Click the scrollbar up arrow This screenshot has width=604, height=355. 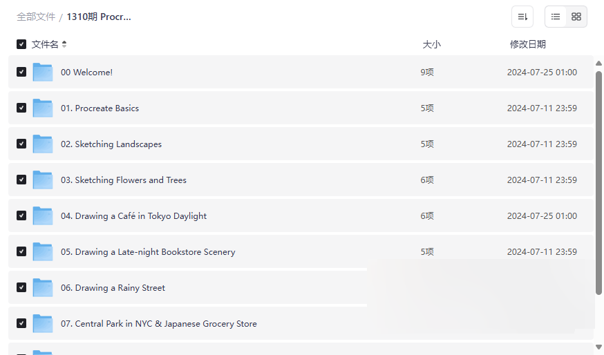coord(598,64)
